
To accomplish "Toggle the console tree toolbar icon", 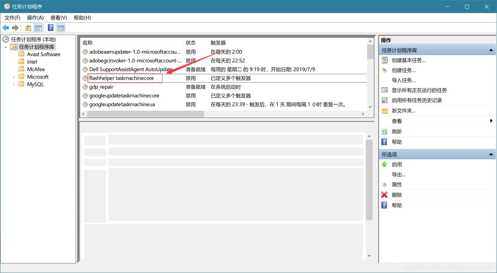I will coord(38,28).
